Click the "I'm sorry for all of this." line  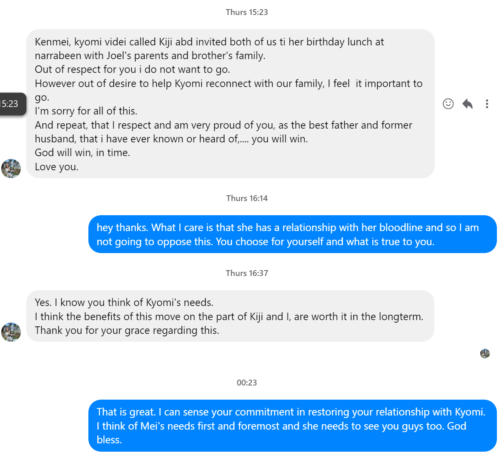(x=86, y=111)
